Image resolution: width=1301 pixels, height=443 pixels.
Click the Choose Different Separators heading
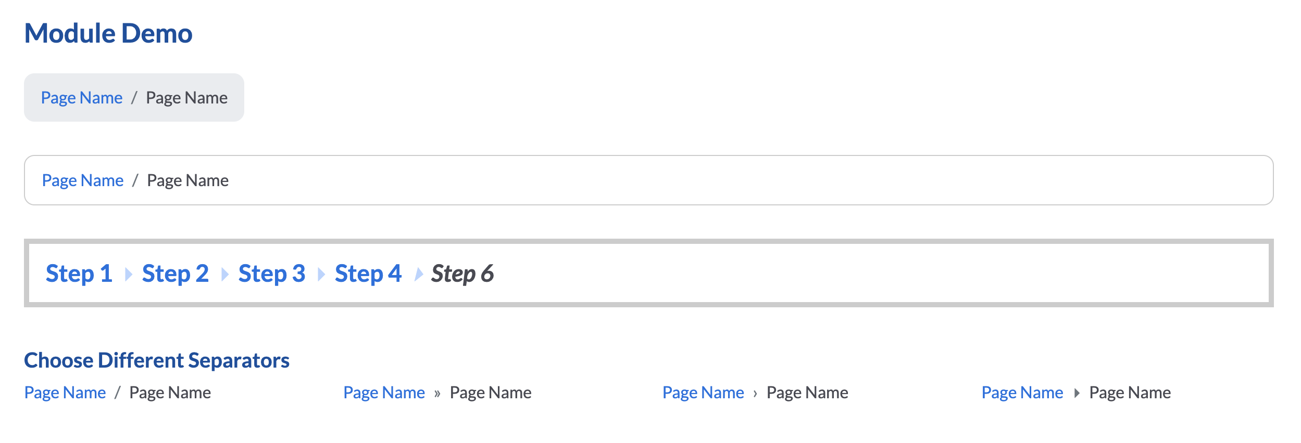[x=157, y=359]
